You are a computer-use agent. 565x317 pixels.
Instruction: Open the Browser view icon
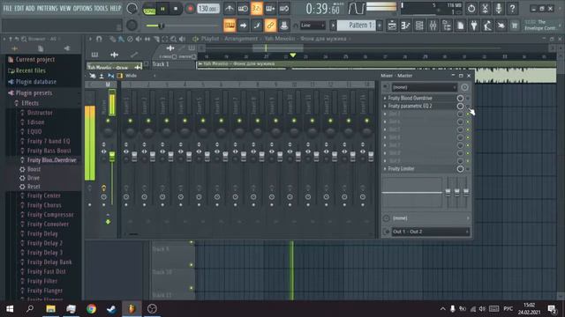(447, 26)
